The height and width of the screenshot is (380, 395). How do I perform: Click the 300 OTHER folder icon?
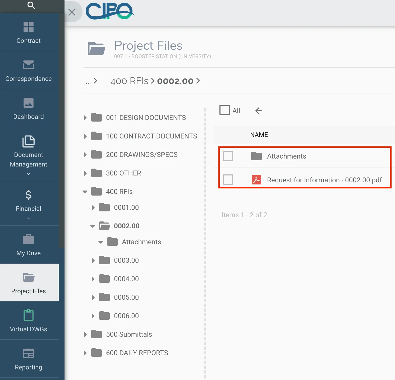coord(97,173)
